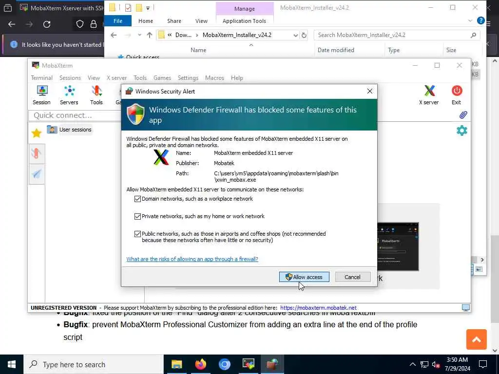Open the Games menu in MobaXterm

[162, 78]
